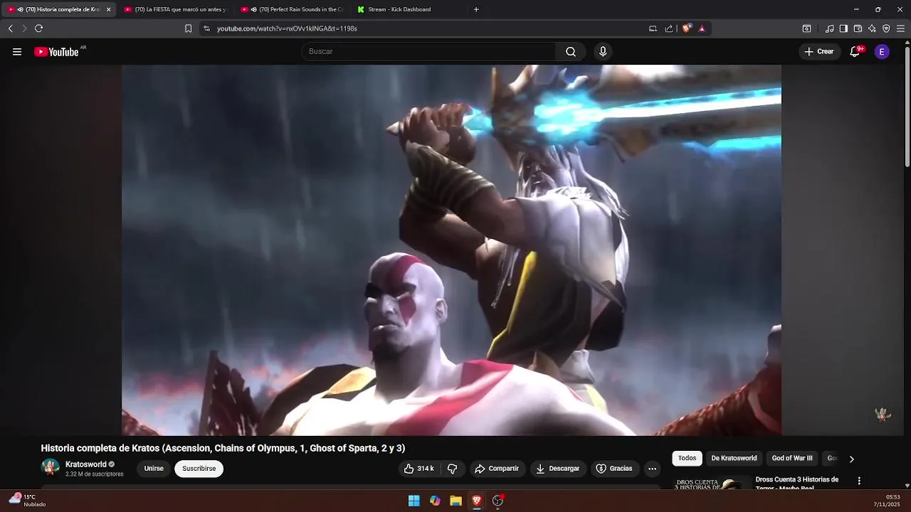Toggle the browser sidebar panel
Viewport: 911px width, 512px height.
[x=843, y=28]
